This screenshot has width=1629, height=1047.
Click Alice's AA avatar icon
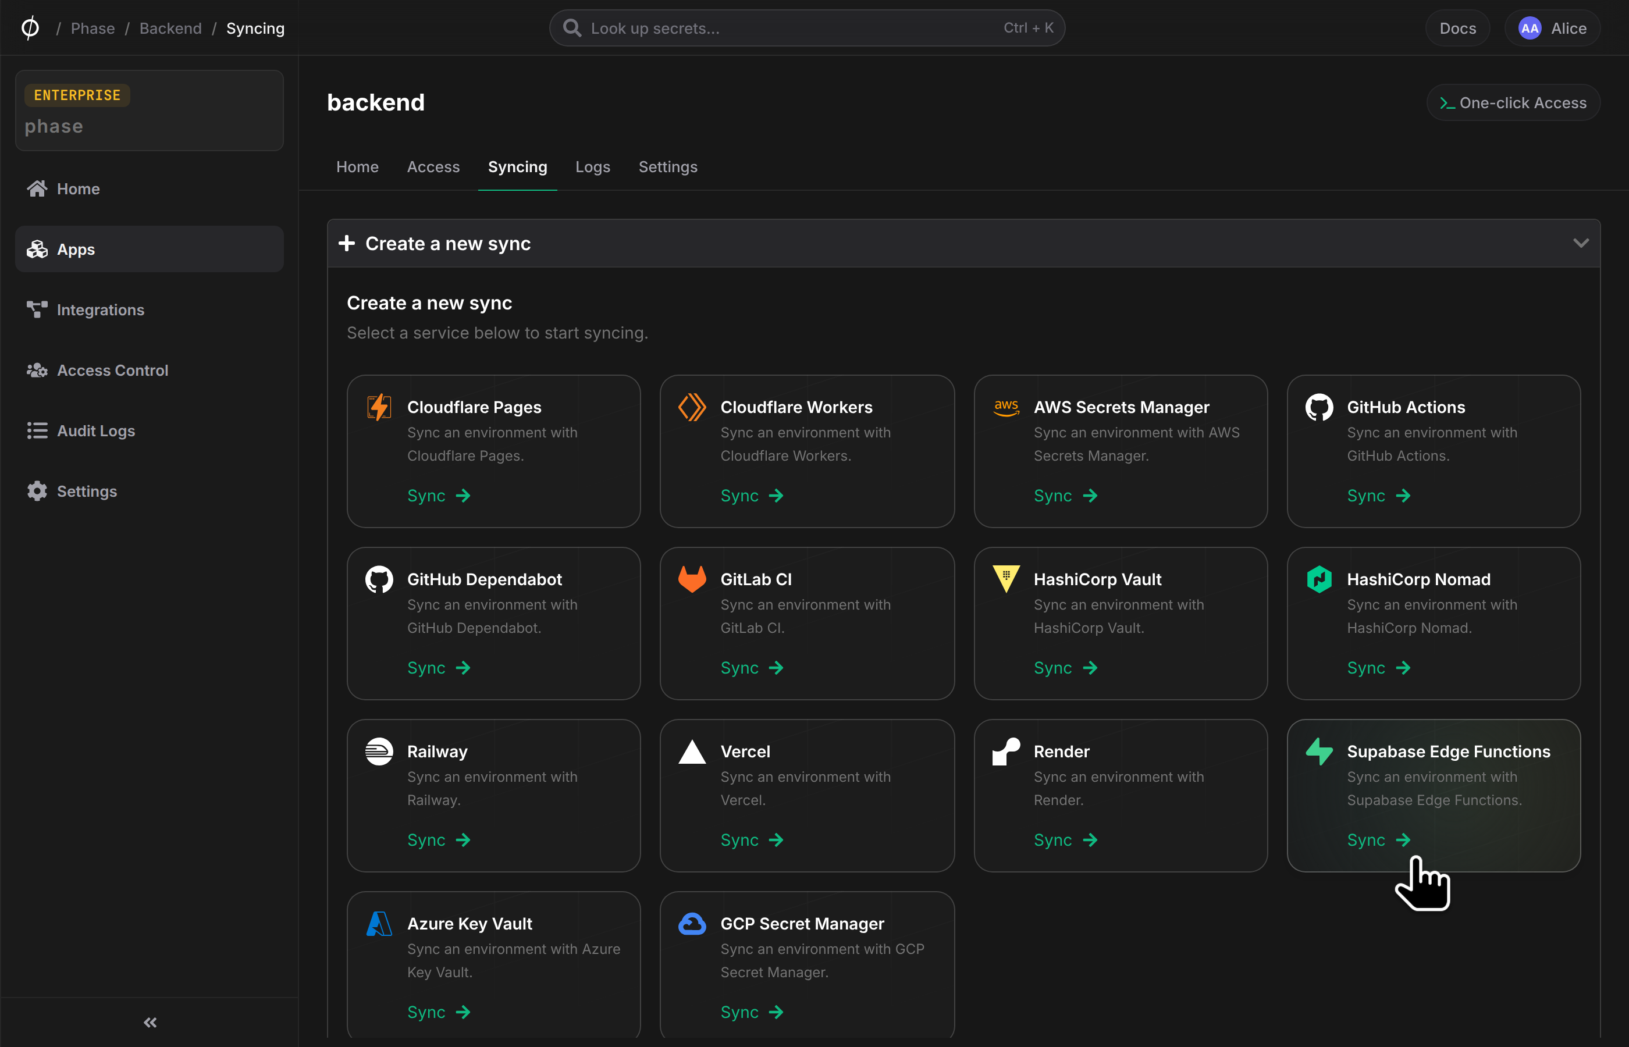(1530, 28)
